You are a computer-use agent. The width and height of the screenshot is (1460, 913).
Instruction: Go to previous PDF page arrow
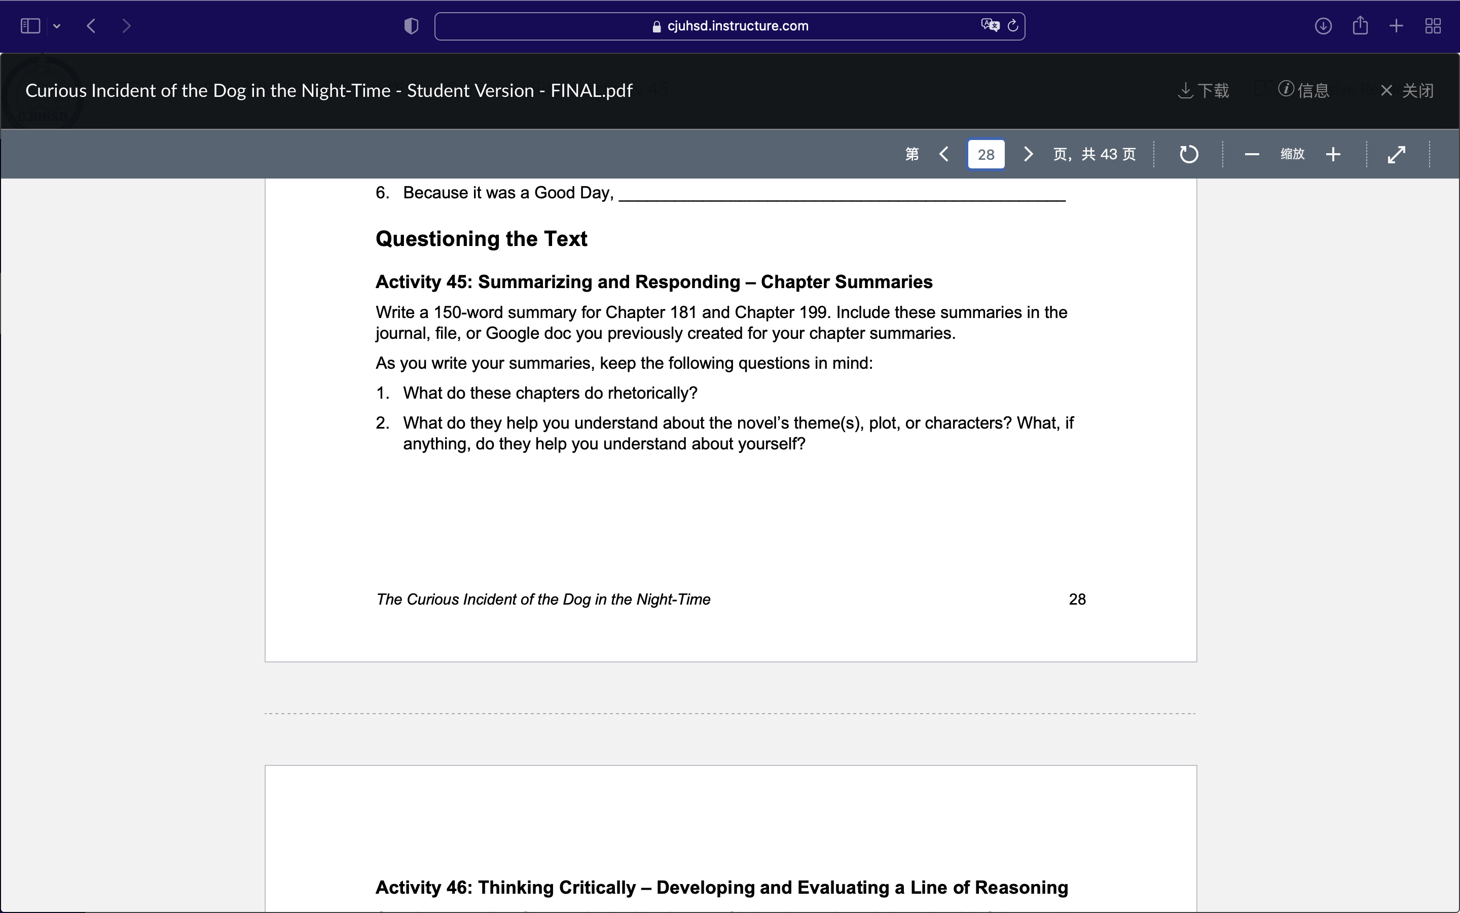coord(944,155)
